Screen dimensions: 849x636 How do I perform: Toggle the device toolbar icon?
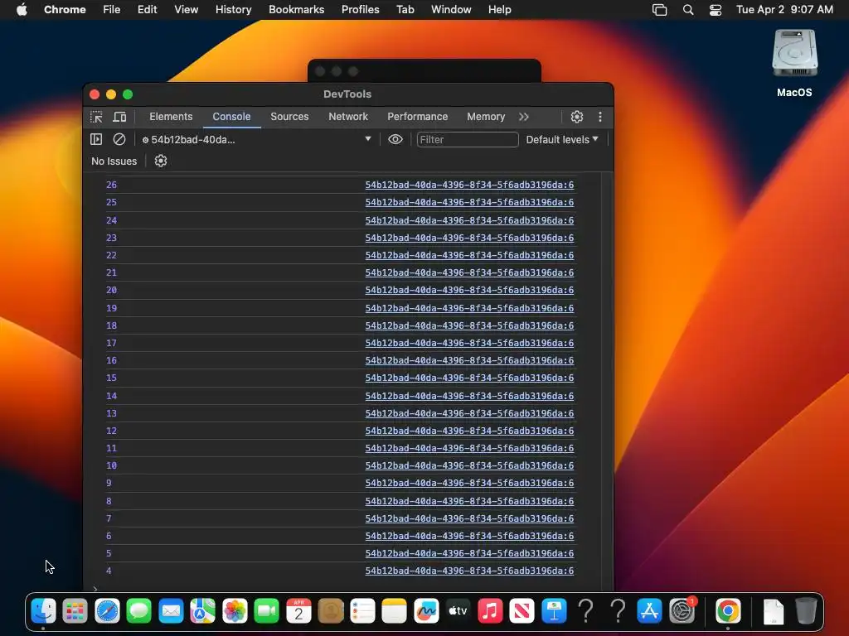[x=119, y=117]
